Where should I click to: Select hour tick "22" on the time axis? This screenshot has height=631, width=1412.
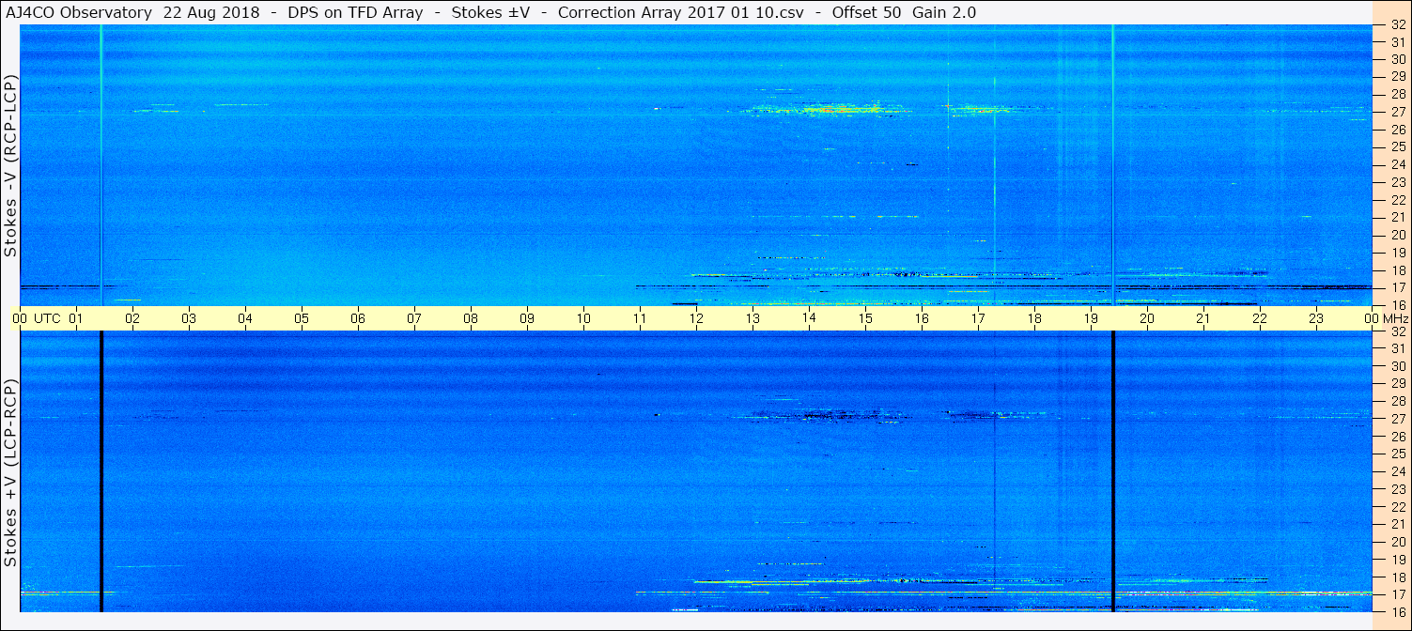point(1260,318)
